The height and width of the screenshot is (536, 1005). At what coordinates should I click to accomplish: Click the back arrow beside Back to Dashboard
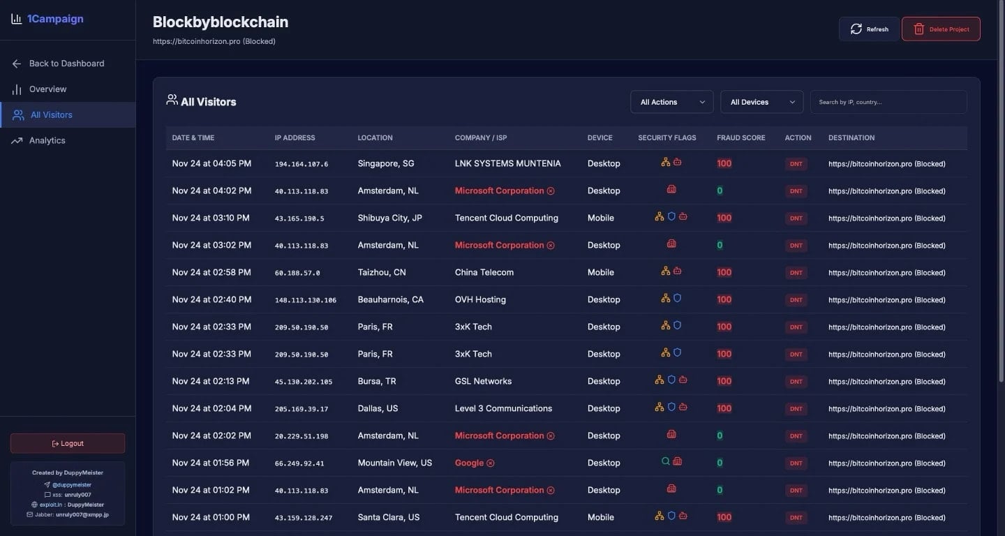click(x=16, y=64)
